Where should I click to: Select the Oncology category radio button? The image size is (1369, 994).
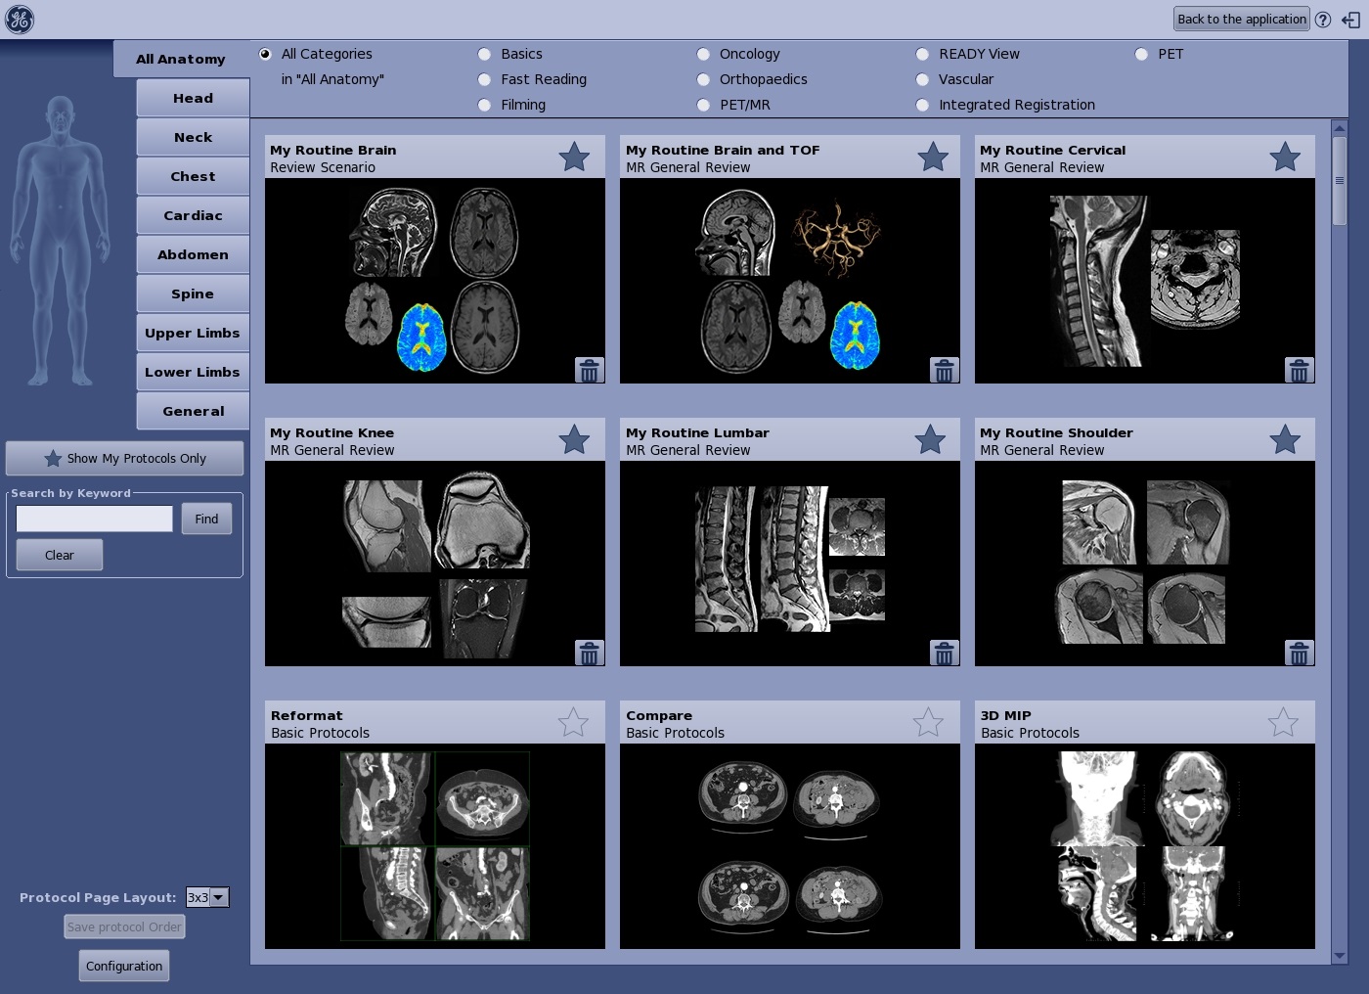tap(703, 55)
